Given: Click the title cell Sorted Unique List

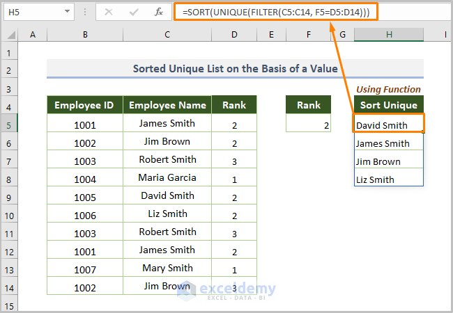Looking at the screenshot, I should [x=235, y=69].
